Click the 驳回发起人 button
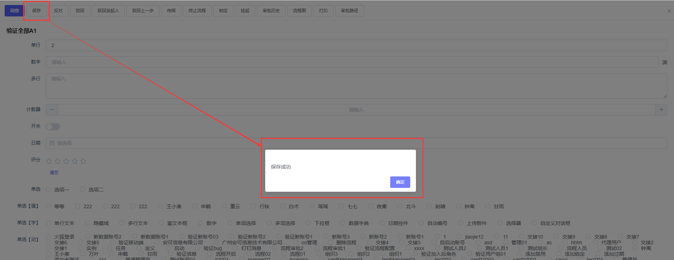This screenshot has height=260, width=674. 108,11
